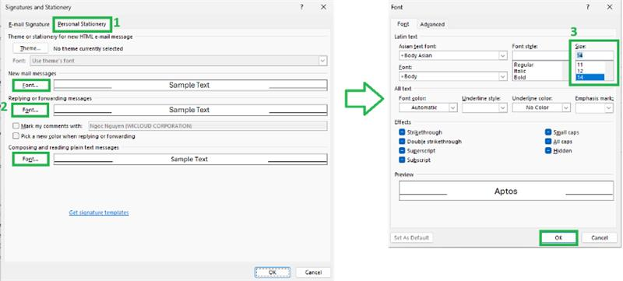Switch to the Advanced tab
Screen dimensions: 623x281
[x=432, y=24]
